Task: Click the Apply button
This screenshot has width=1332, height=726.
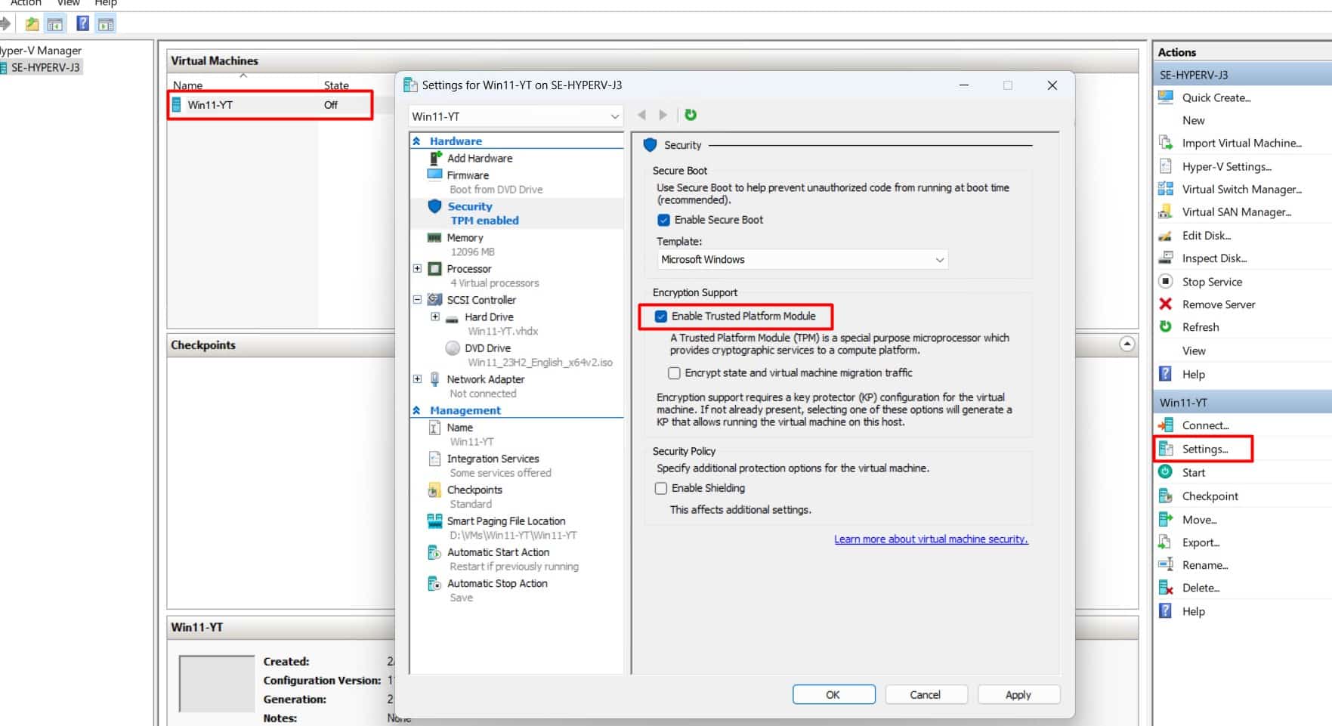Action: (x=1018, y=694)
